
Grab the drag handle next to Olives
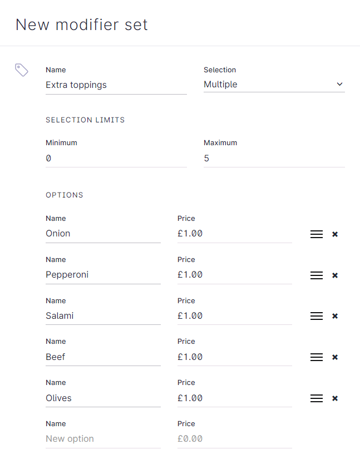(317, 398)
